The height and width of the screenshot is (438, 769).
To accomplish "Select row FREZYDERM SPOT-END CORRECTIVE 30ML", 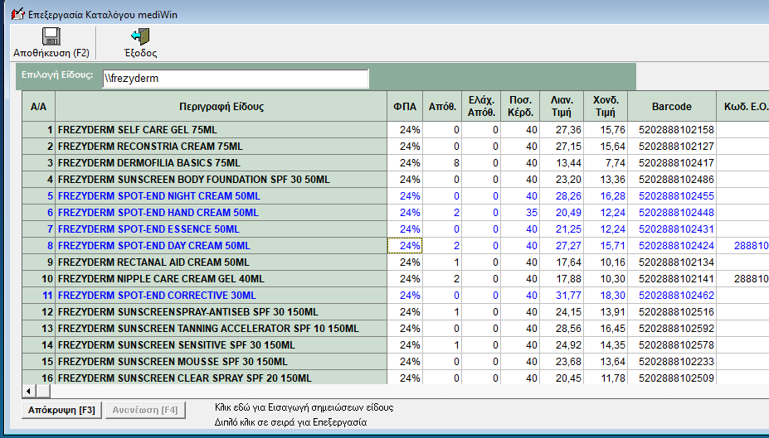I will pyautogui.click(x=221, y=296).
